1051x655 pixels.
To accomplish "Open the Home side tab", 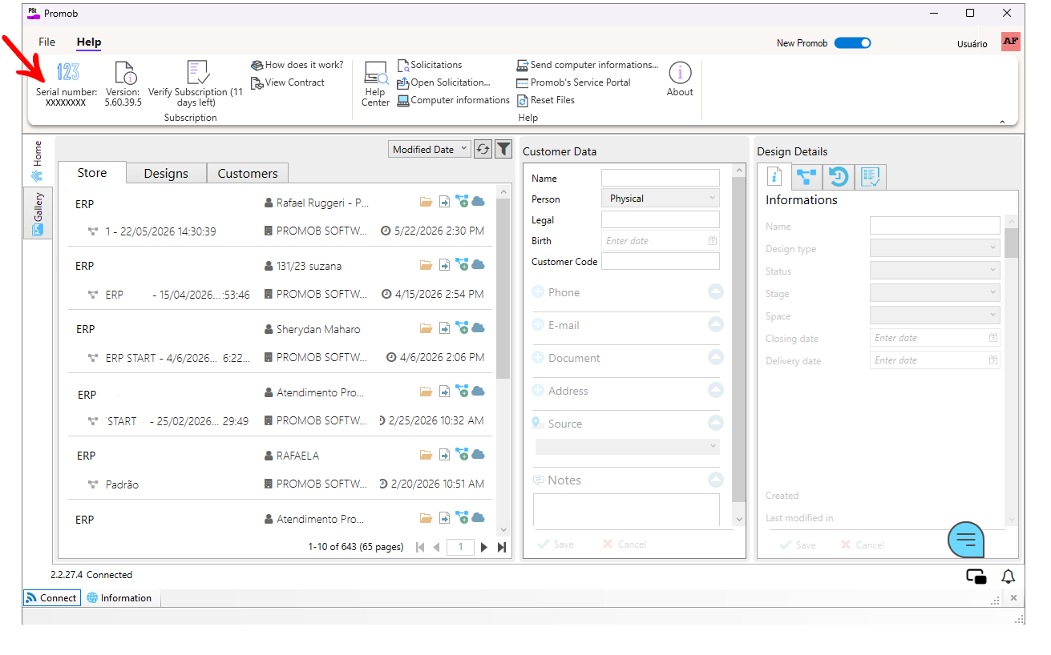I will (38, 161).
